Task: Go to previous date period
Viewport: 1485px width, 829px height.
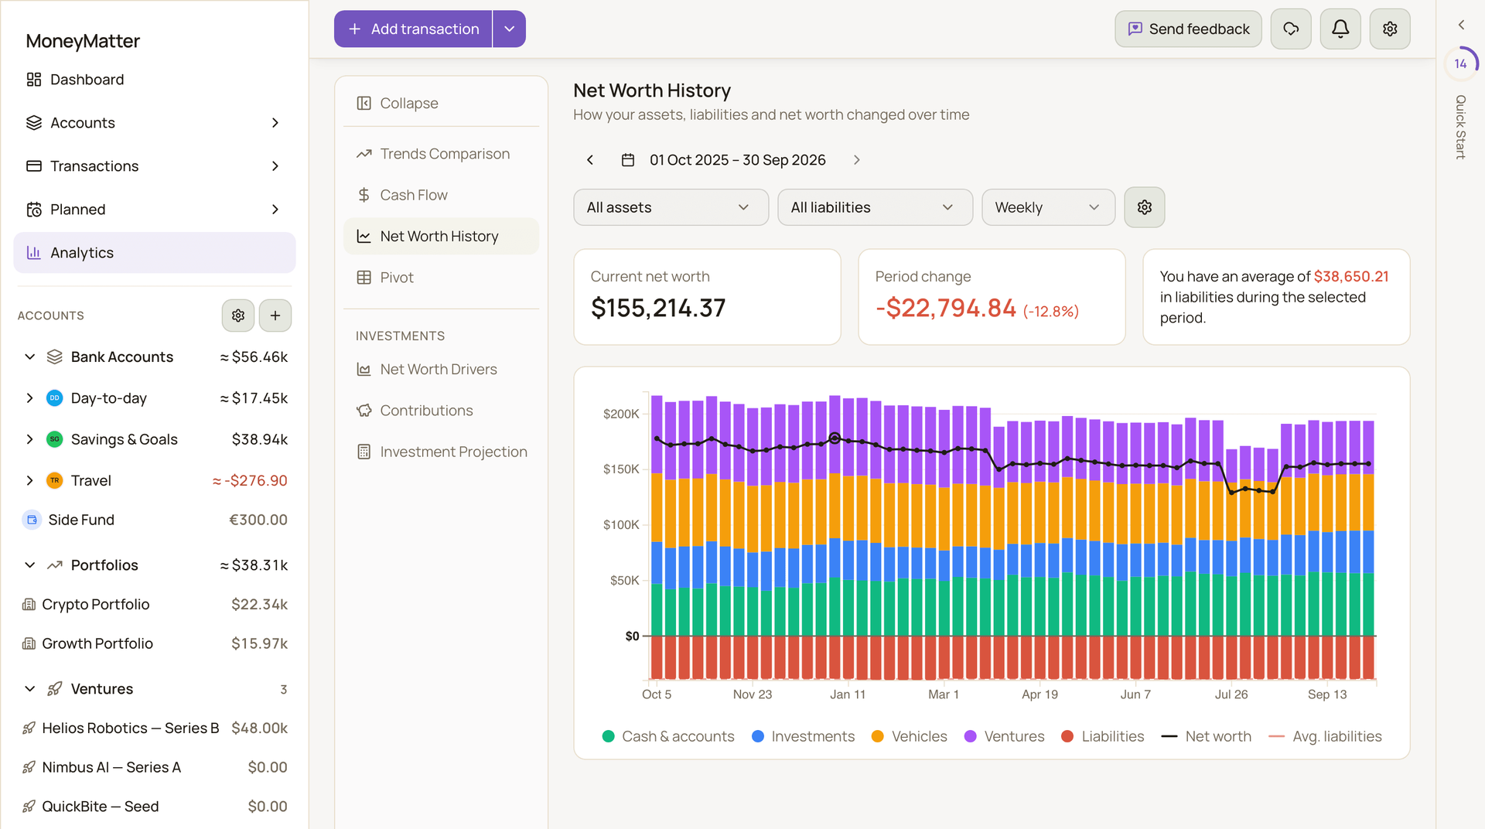Action: (x=590, y=160)
